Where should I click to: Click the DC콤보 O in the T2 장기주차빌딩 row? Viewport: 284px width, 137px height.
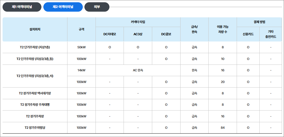tap(166, 128)
